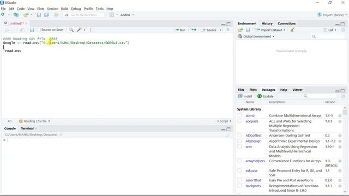
Task: Open the askpass package link
Action: pyautogui.click(x=251, y=170)
